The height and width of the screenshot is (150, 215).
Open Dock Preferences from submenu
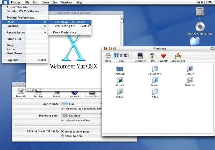(70, 32)
